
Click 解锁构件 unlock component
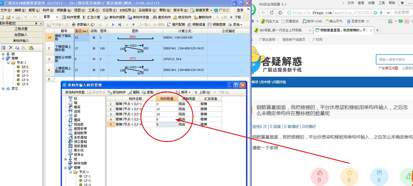tap(203, 17)
